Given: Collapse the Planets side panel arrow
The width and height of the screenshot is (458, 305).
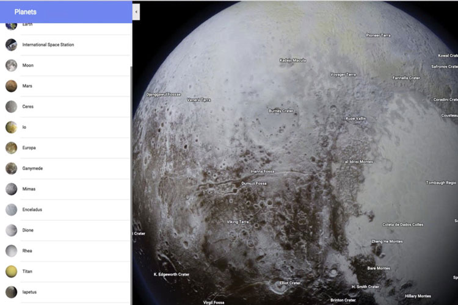Looking at the screenshot, I should tap(136, 11).
